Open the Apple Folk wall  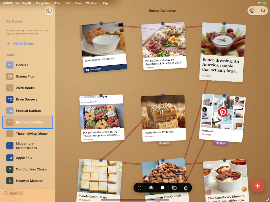pyautogui.click(x=28, y=158)
